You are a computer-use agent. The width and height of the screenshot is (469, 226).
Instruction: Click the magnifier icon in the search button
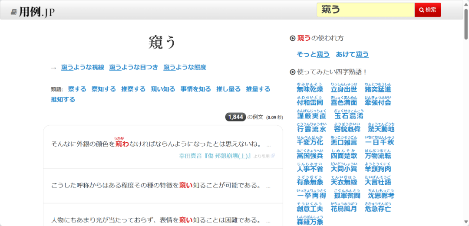(422, 10)
